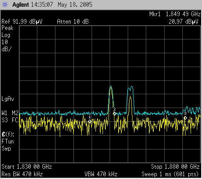Click the Res BW 470 kHz label
The height and width of the screenshot is (179, 202).
[x=22, y=174]
